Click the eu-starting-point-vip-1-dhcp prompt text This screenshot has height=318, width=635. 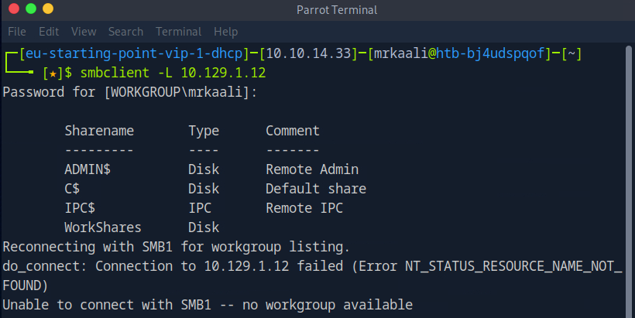pos(131,53)
